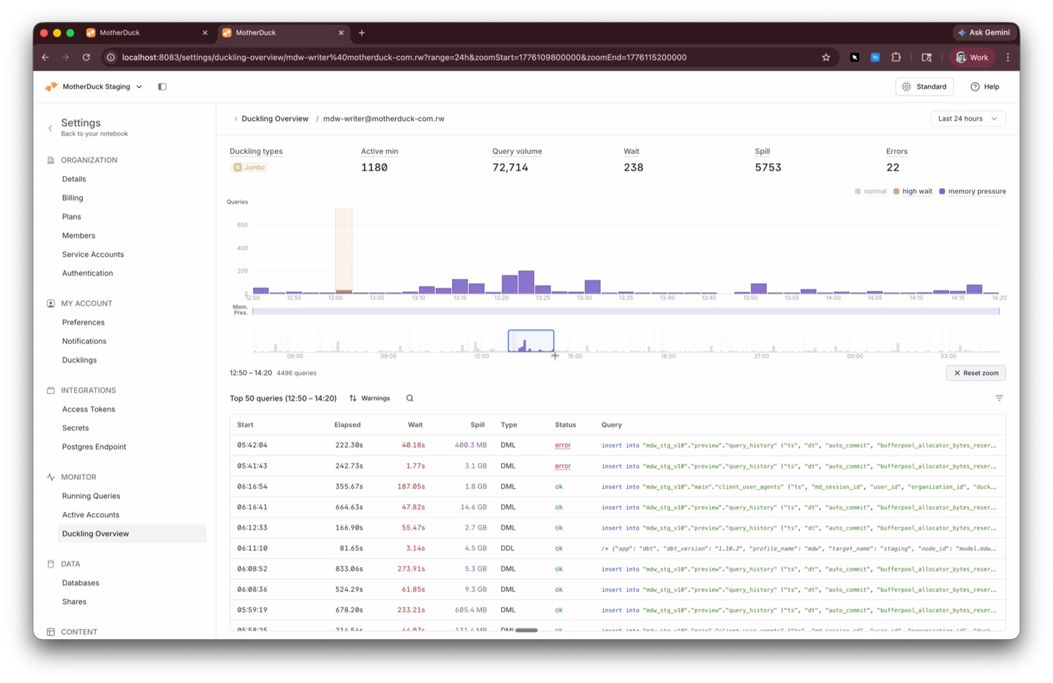This screenshot has height=683, width=1053.
Task: Open Postgres Endpoint page
Action: (94, 447)
